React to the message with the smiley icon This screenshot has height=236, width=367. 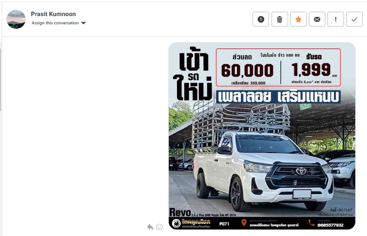(159, 227)
